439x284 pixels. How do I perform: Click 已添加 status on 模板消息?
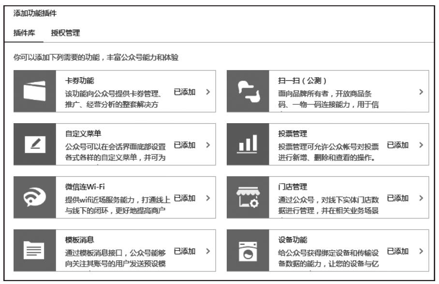[184, 251]
